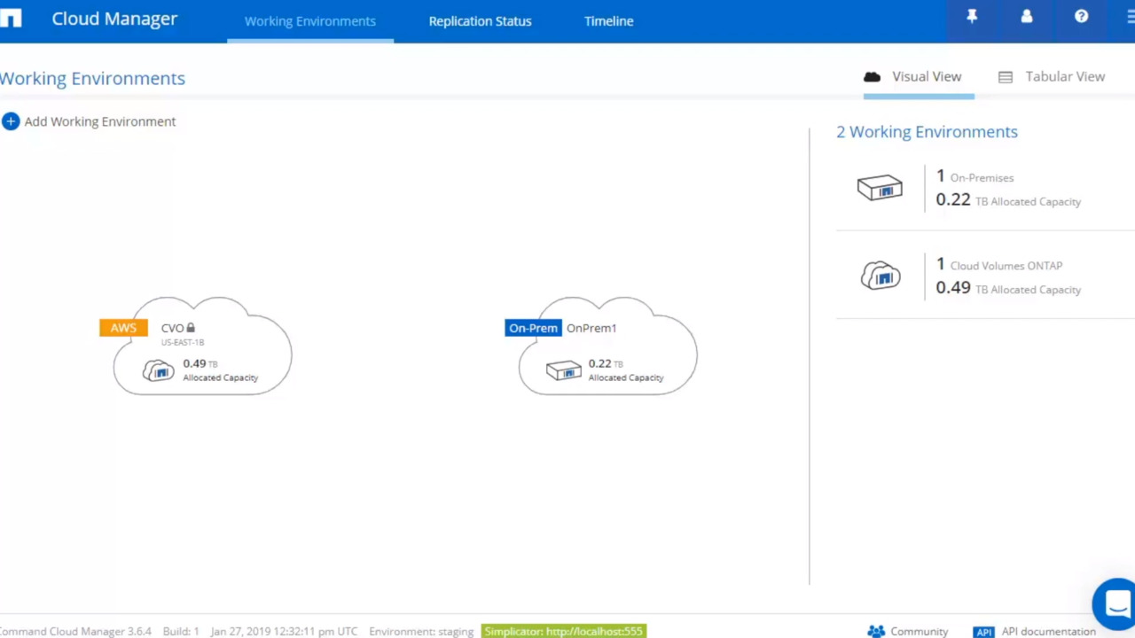Open the hamburger menu icon
The width and height of the screenshot is (1135, 638).
1130,17
